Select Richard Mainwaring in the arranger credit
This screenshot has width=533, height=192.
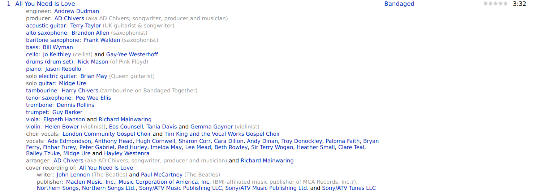pyautogui.click(x=267, y=161)
